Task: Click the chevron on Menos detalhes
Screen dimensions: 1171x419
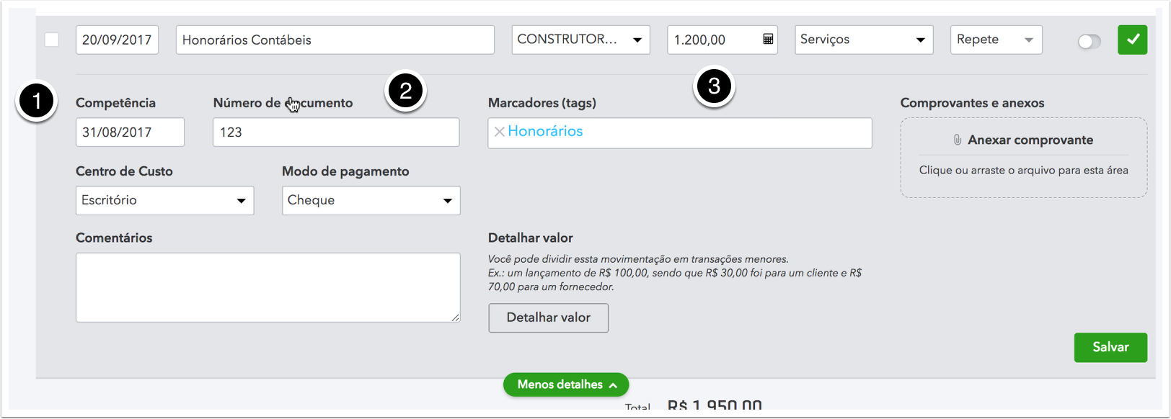Action: (613, 385)
